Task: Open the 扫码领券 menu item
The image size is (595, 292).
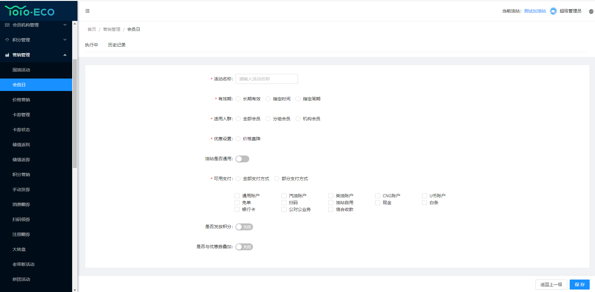Action: [x=36, y=219]
